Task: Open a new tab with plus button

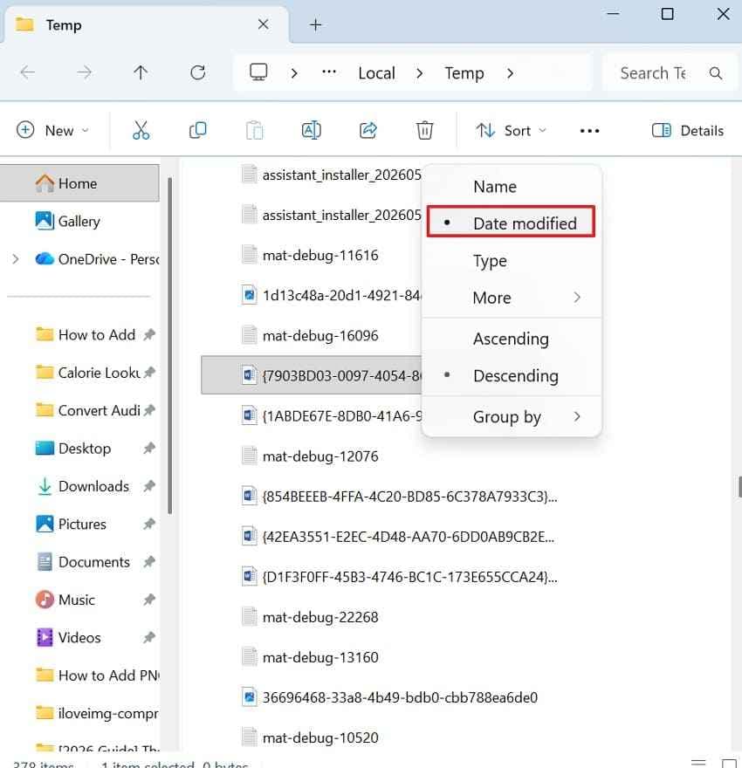Action: click(x=316, y=25)
